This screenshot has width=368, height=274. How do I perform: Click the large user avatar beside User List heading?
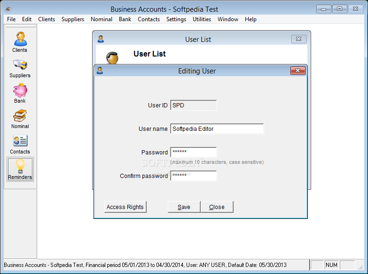click(112, 58)
